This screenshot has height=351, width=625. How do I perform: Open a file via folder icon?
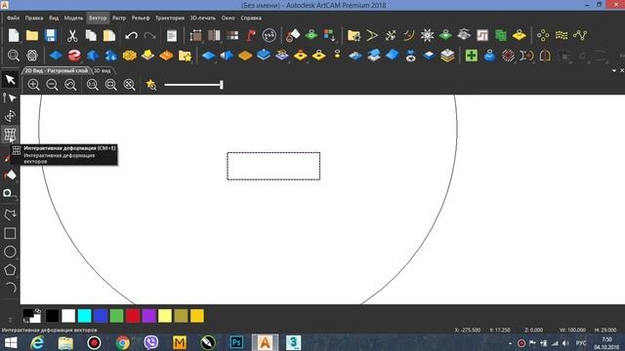pos(32,35)
